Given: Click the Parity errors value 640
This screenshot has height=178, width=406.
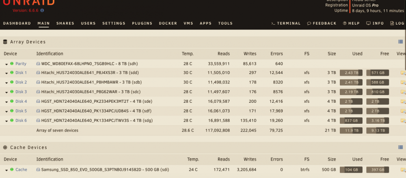Looking at the screenshot, I should (x=279, y=64).
